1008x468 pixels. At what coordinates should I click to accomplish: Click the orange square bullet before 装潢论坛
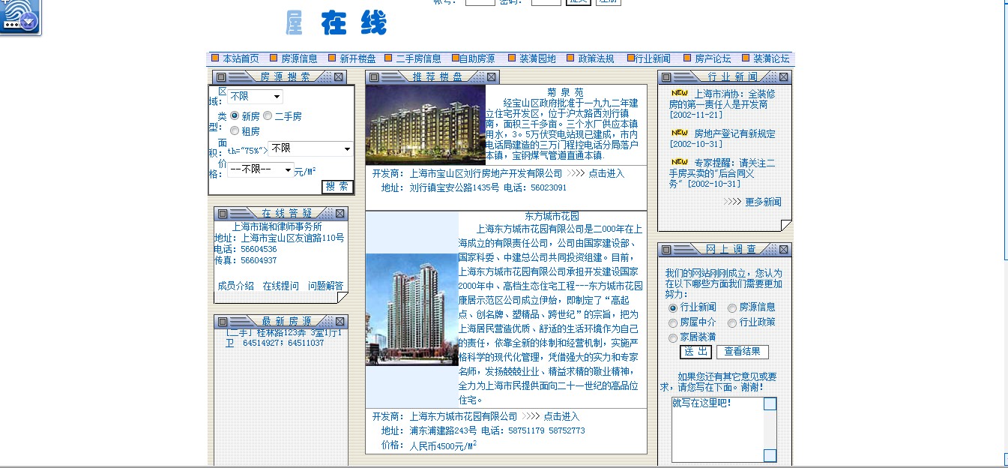pos(746,58)
